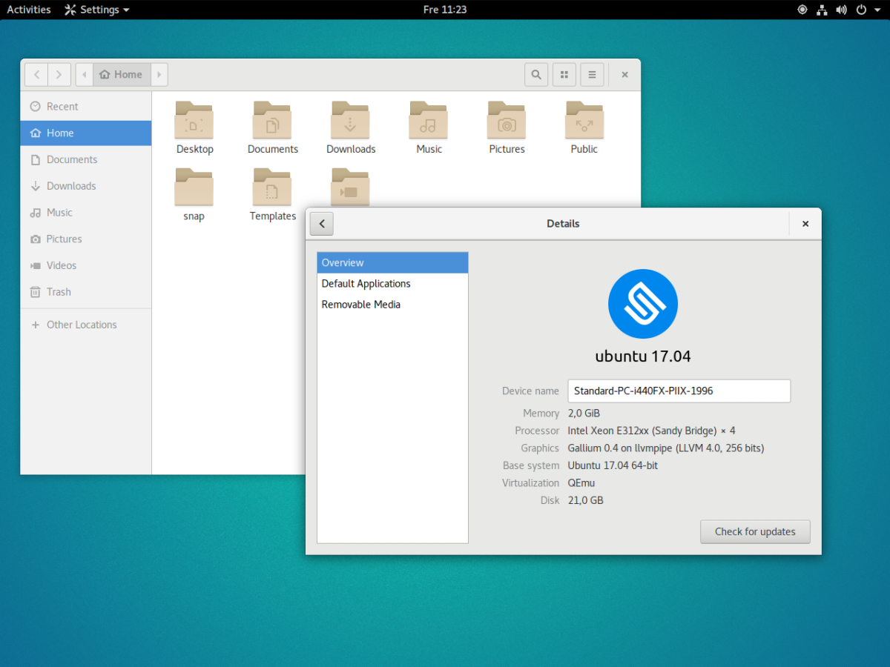Open the hamburger menu in Files
Viewport: 890px width, 667px height.
tap(592, 74)
